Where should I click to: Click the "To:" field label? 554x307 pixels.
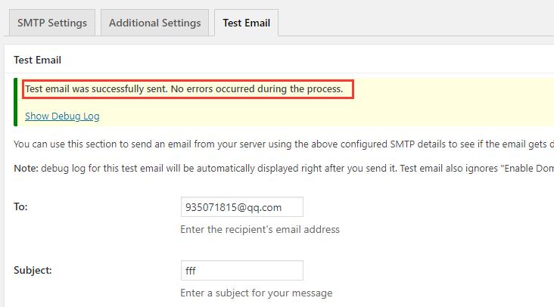pos(20,206)
